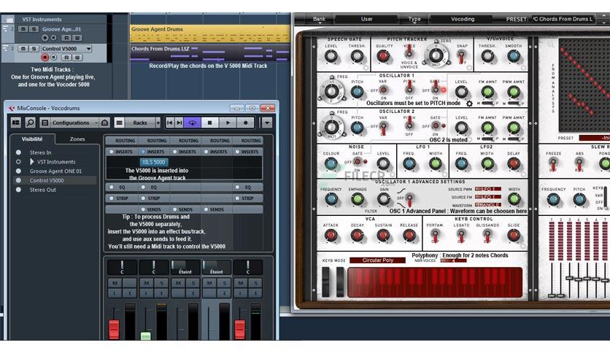Image resolution: width=610 pixels, height=353 pixels.
Task: Record-enable the Groove Agent track
Action: pyautogui.click(x=45, y=38)
